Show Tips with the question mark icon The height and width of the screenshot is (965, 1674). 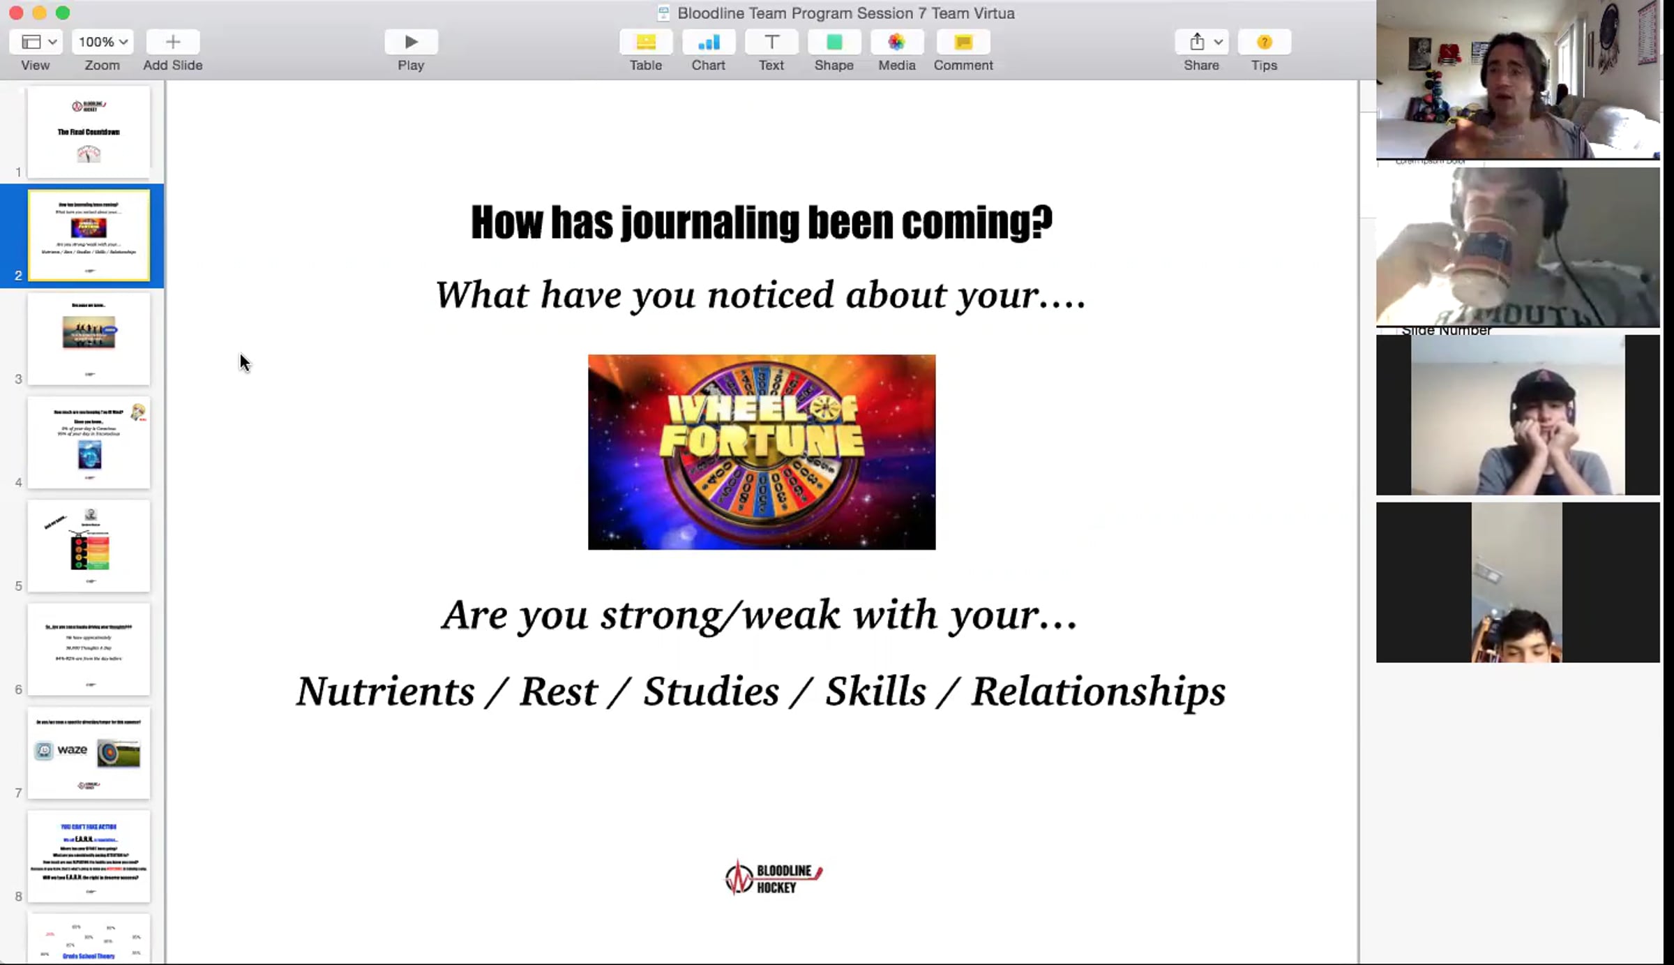click(x=1264, y=42)
